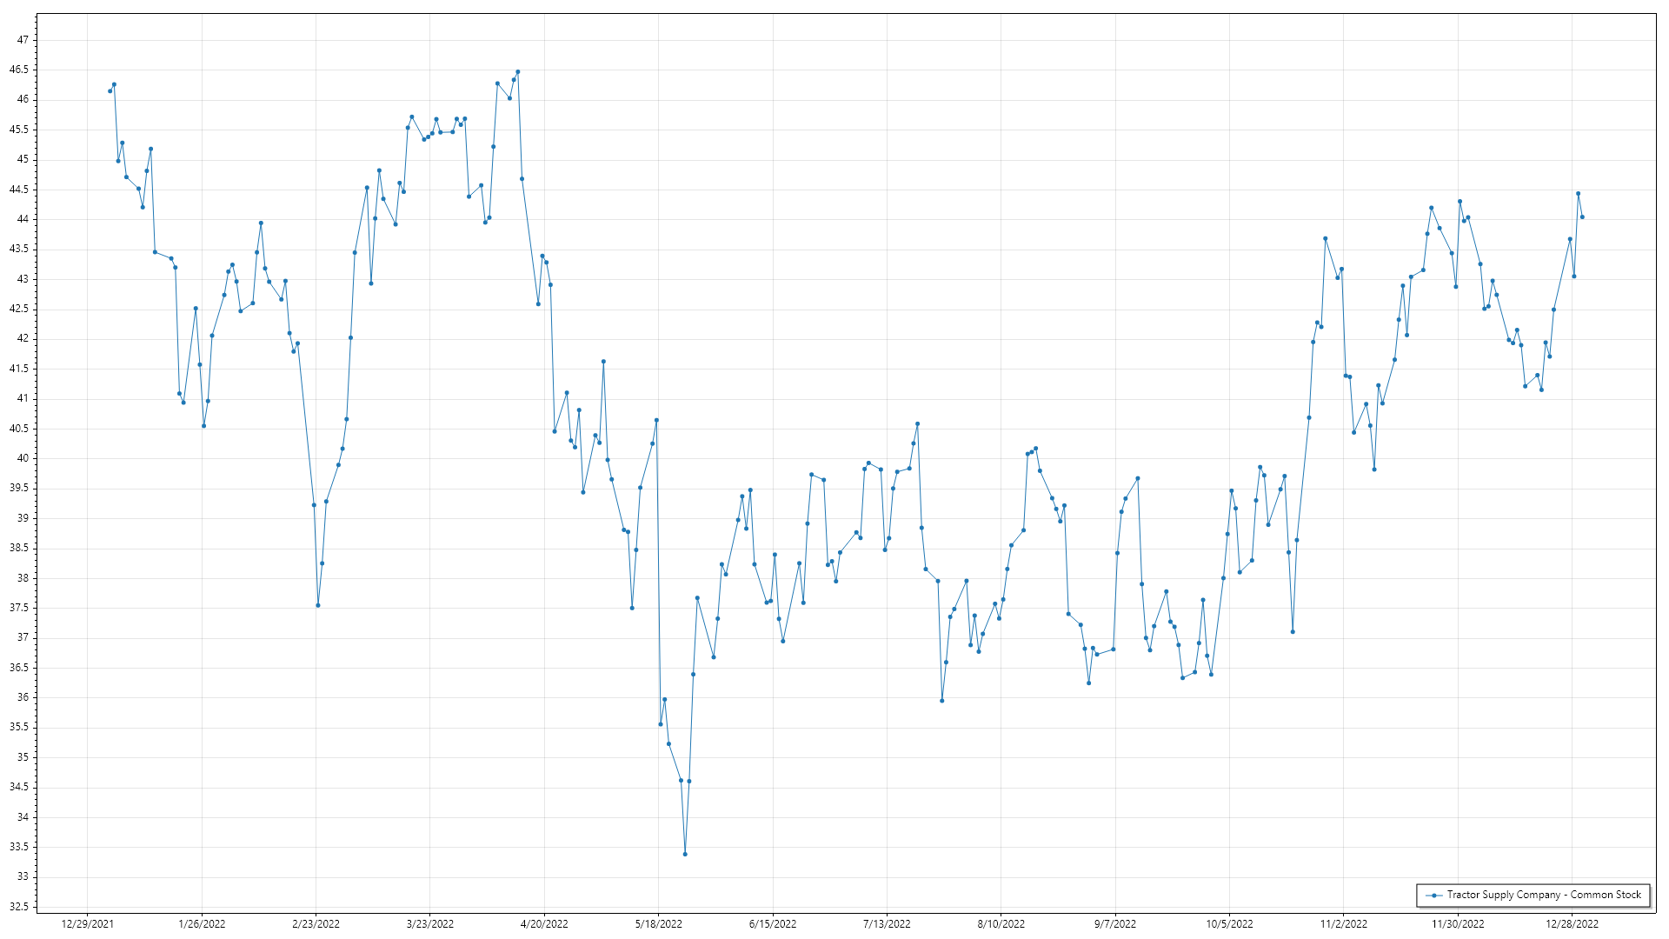The height and width of the screenshot is (939, 1669).
Task: Click the 32.5 y-axis value label
Action: (19, 907)
